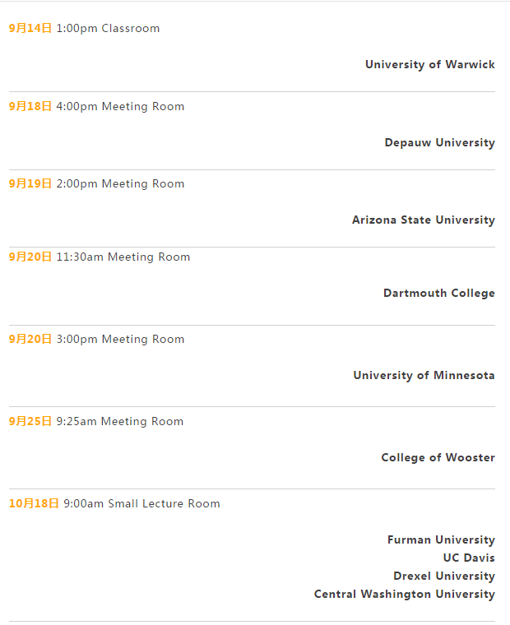This screenshot has height=625, width=510.
Task: Click the 9月25日 date label
Action: pyautogui.click(x=30, y=421)
